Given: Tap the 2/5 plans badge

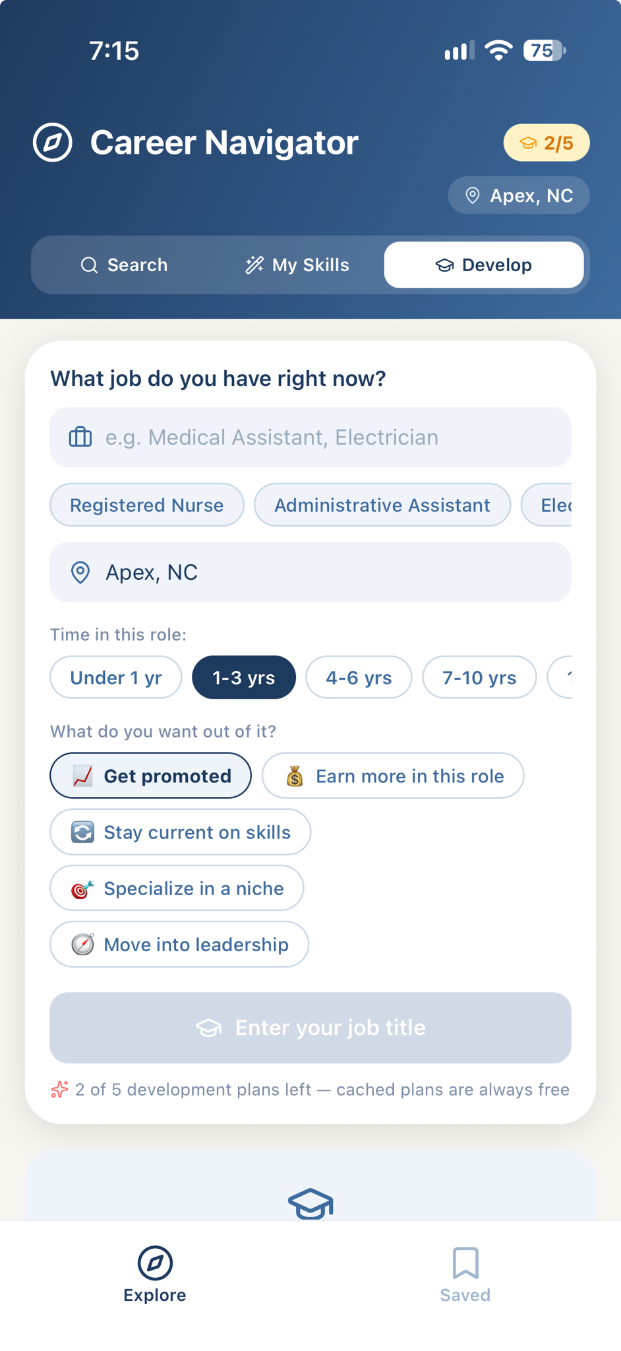Looking at the screenshot, I should pos(547,142).
